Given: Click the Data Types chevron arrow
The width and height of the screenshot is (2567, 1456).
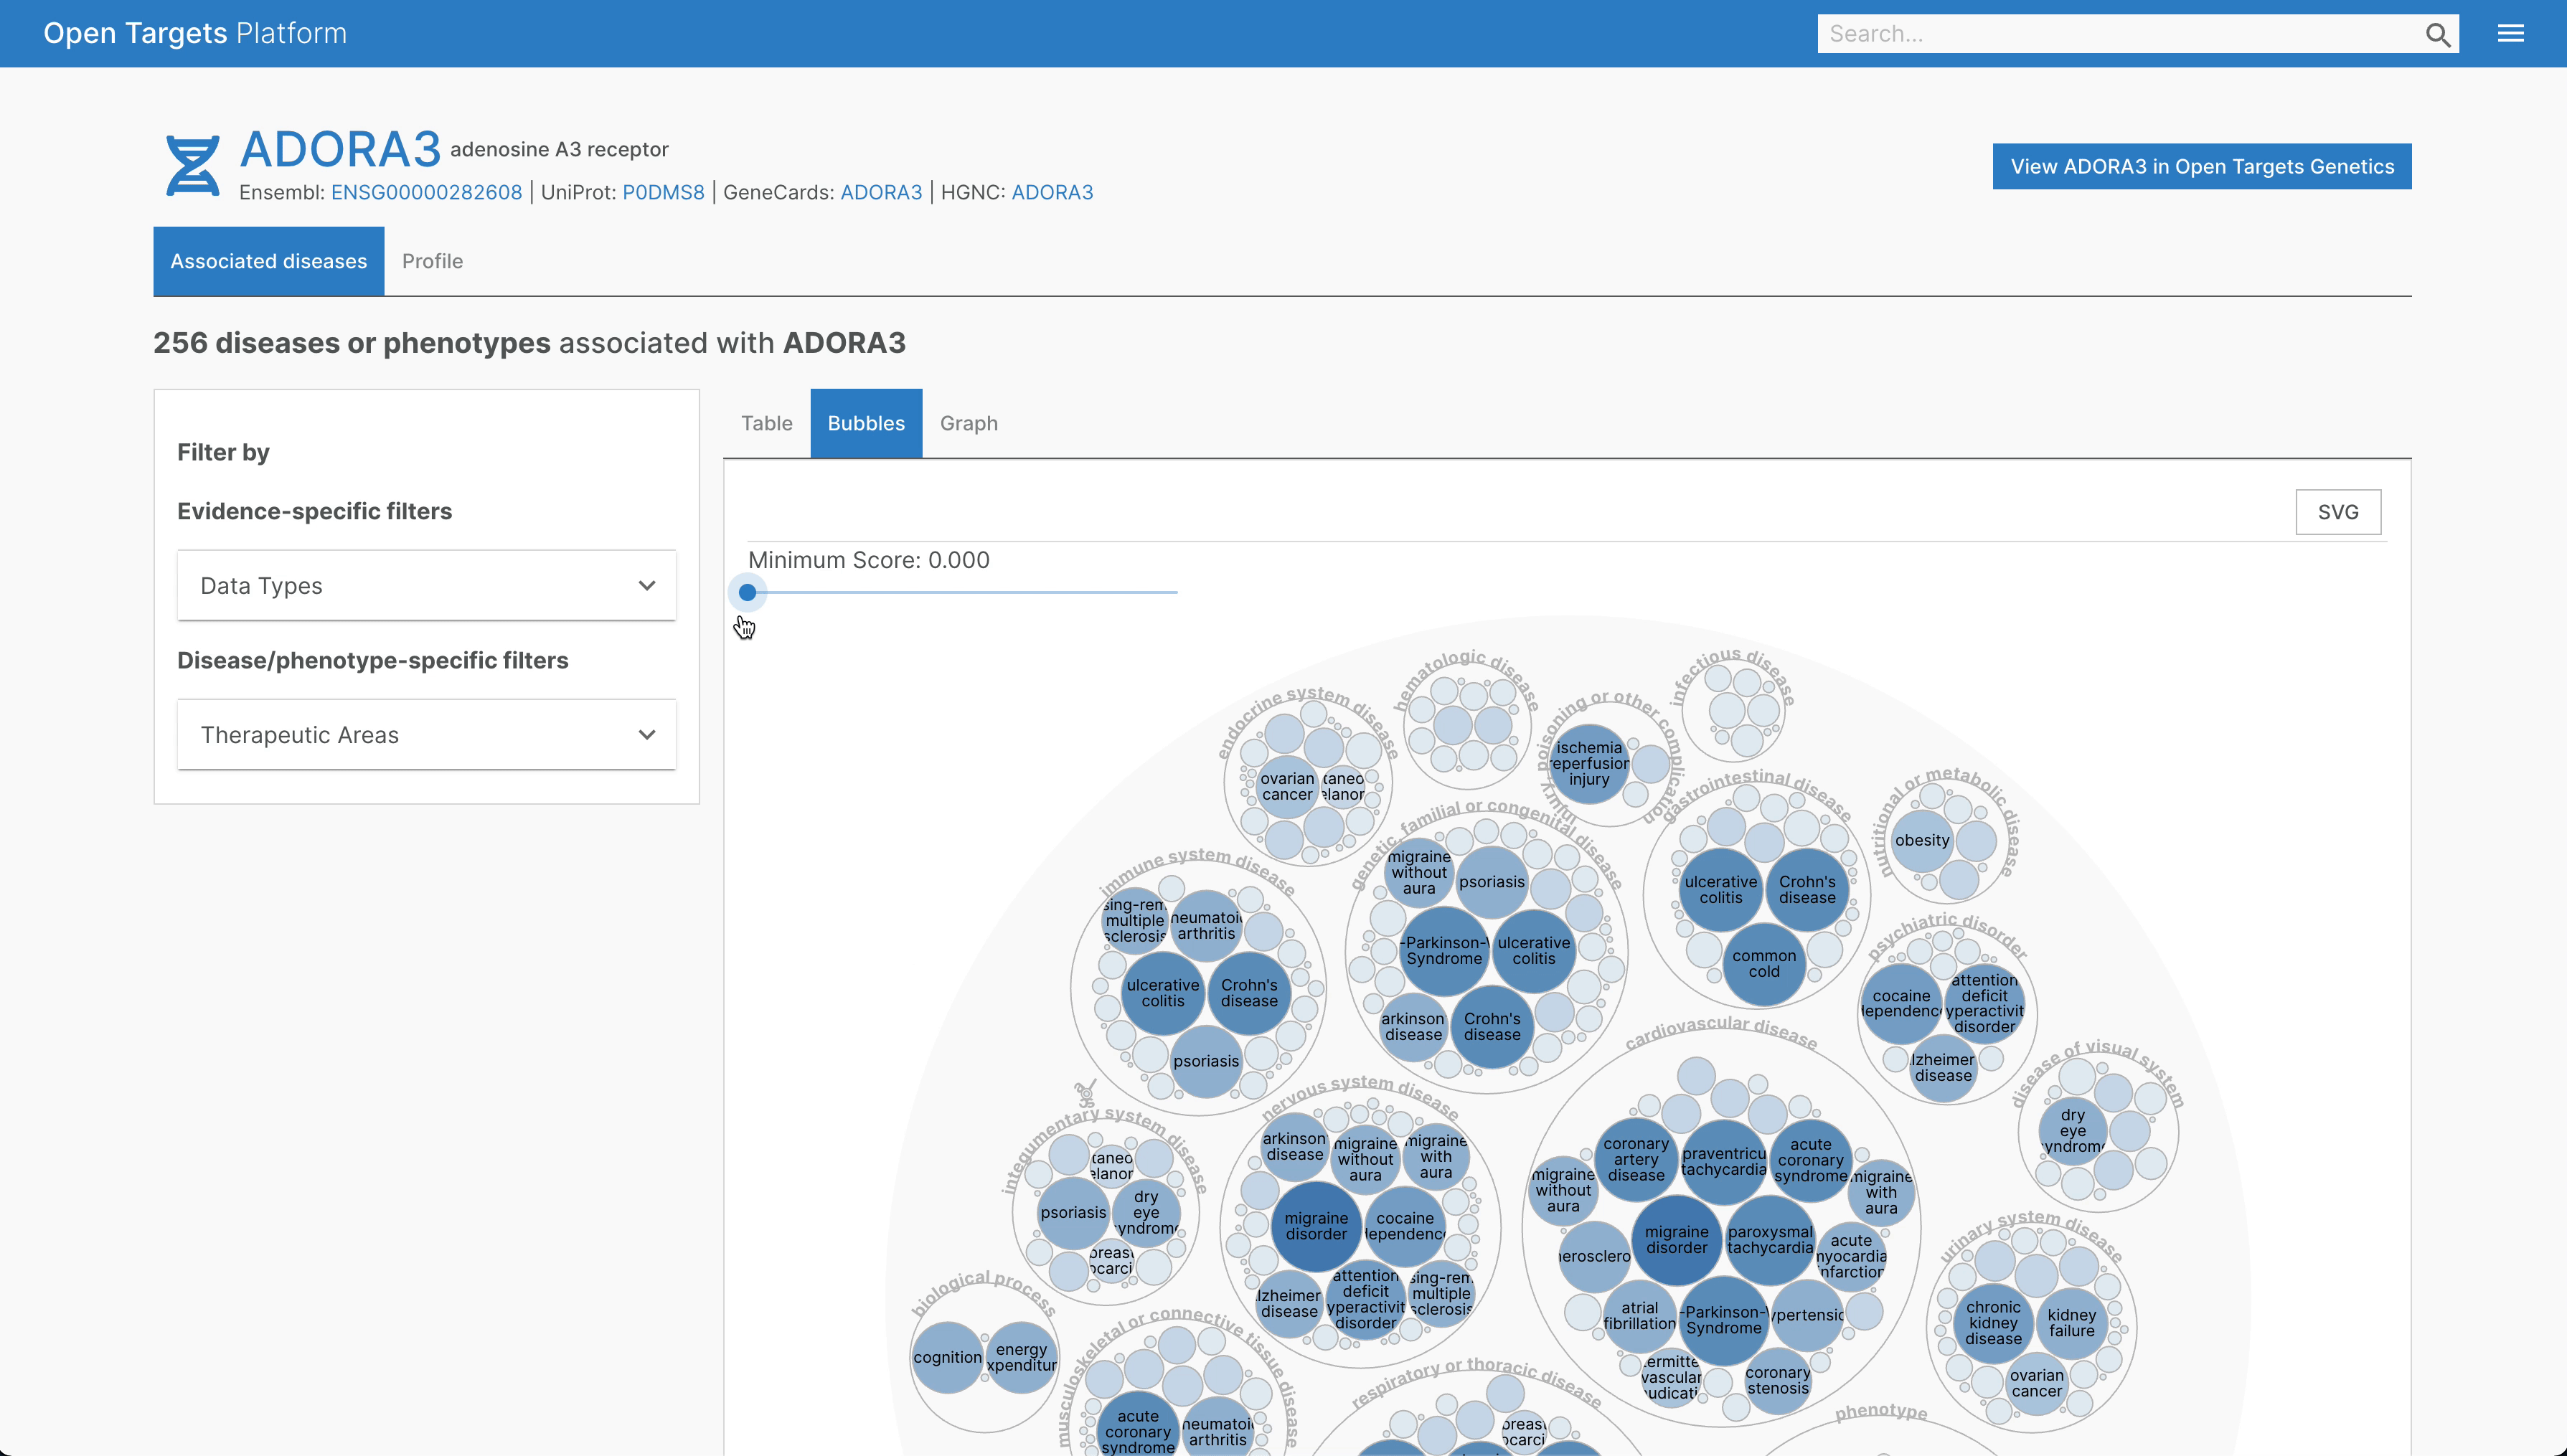Looking at the screenshot, I should tap(647, 586).
